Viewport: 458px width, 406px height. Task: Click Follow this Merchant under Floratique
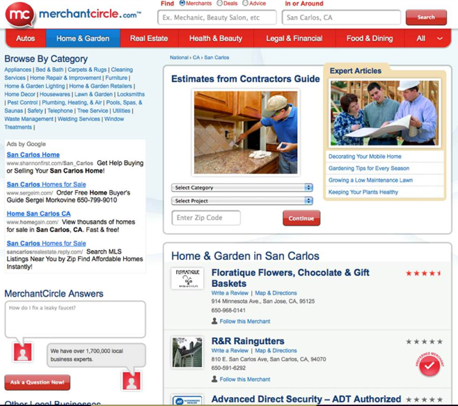coord(245,321)
